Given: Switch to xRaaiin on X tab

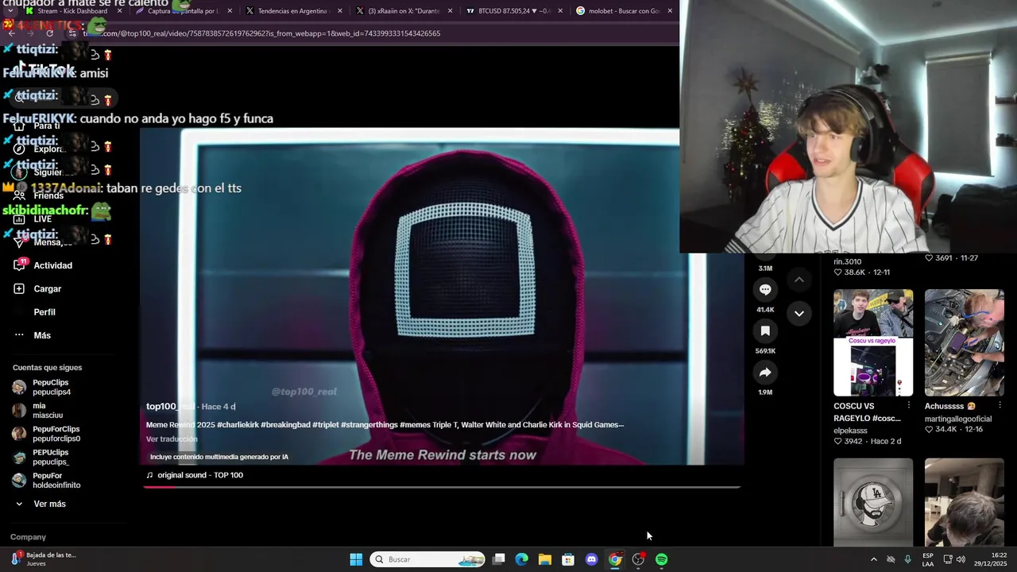Looking at the screenshot, I should [401, 11].
